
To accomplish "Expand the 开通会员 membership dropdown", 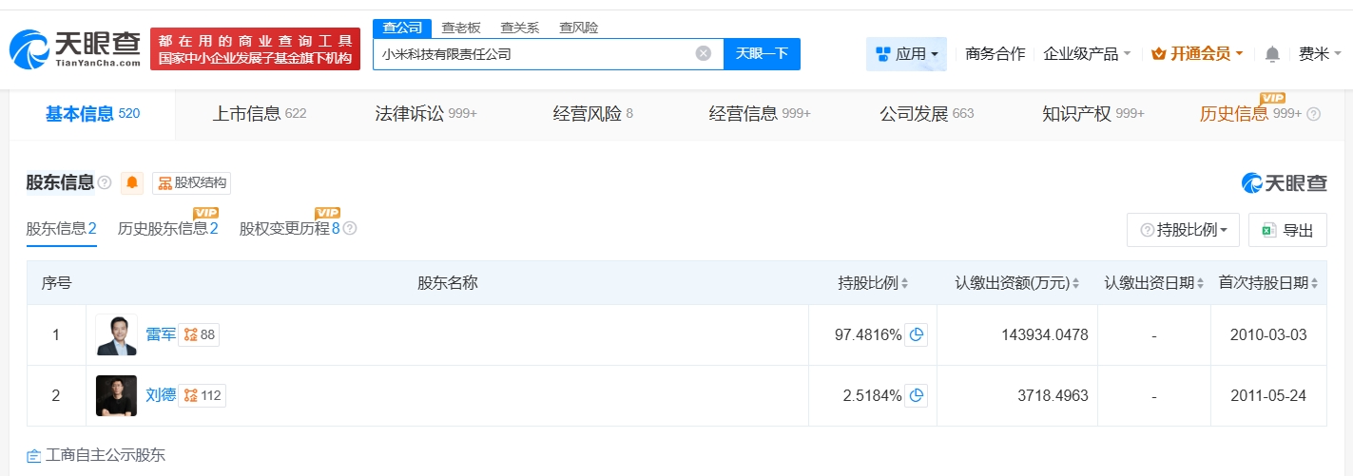I will 1197,54.
